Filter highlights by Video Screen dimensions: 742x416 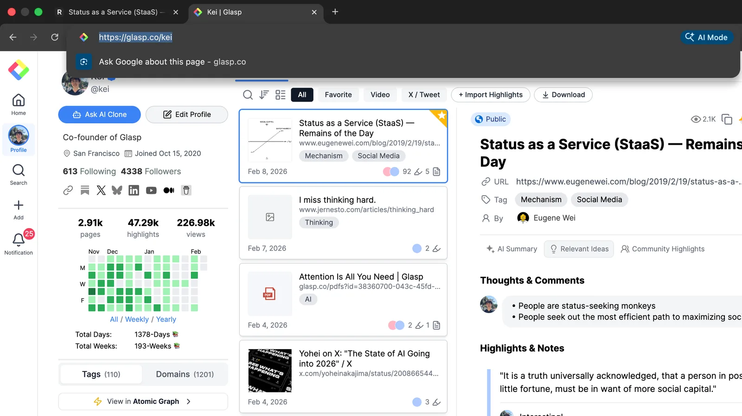(x=380, y=95)
